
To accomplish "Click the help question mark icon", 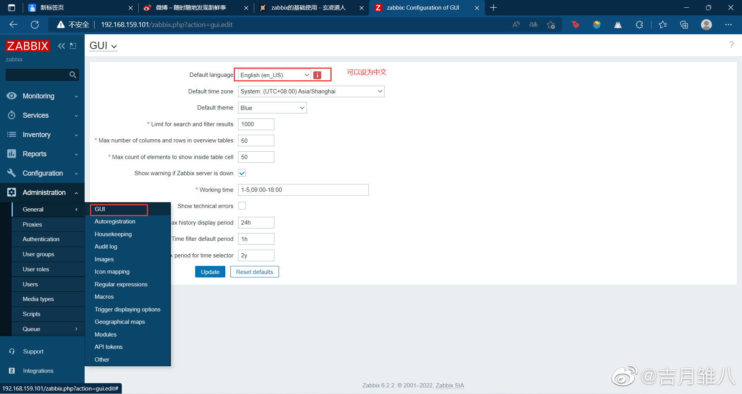I will pos(731,45).
